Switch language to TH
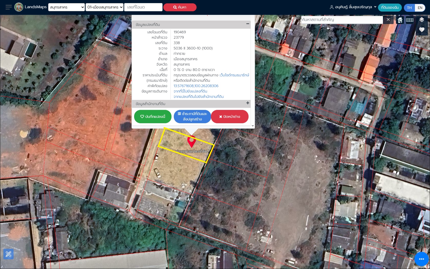This screenshot has width=430, height=269. (x=409, y=7)
